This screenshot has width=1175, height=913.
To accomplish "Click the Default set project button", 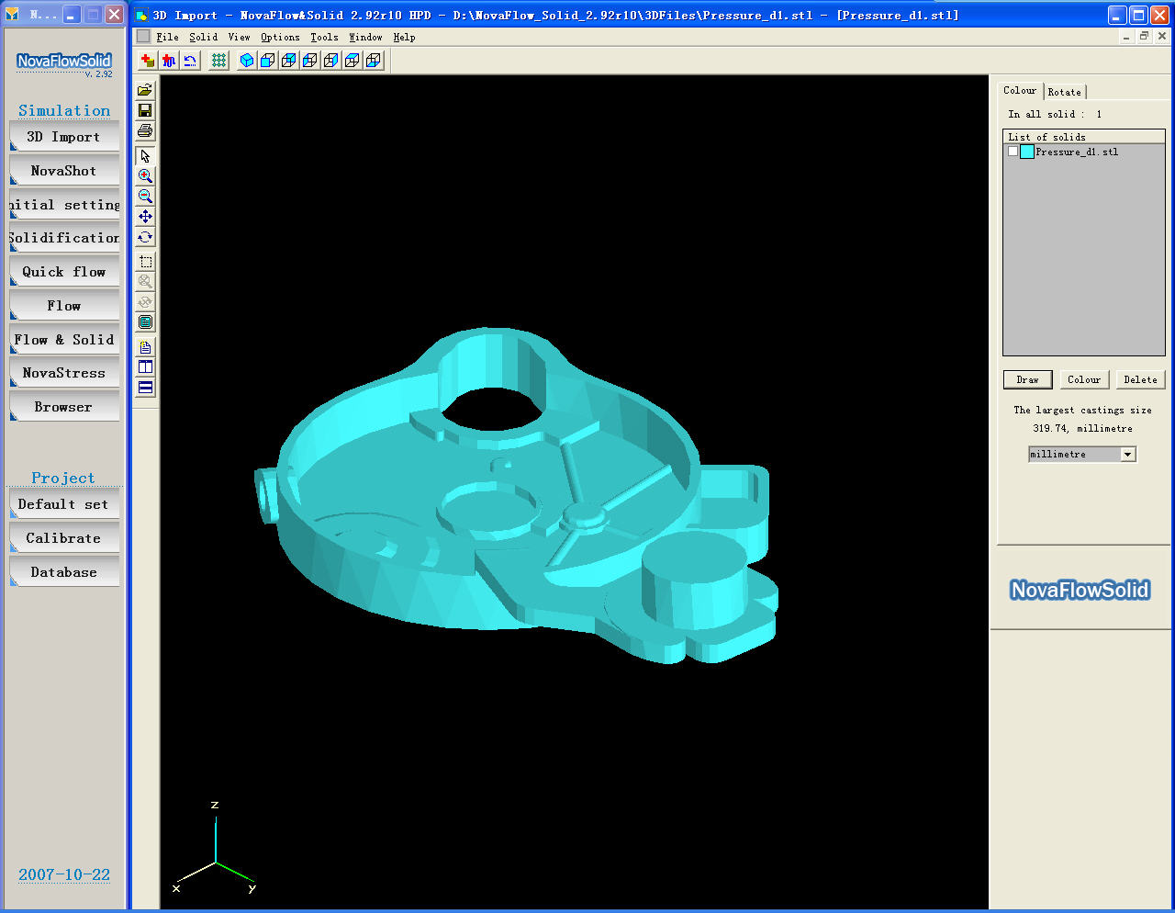I will click(64, 504).
